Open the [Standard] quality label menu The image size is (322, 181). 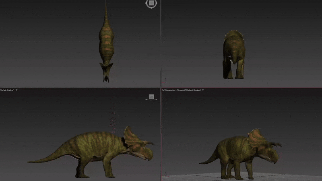(x=182, y=90)
